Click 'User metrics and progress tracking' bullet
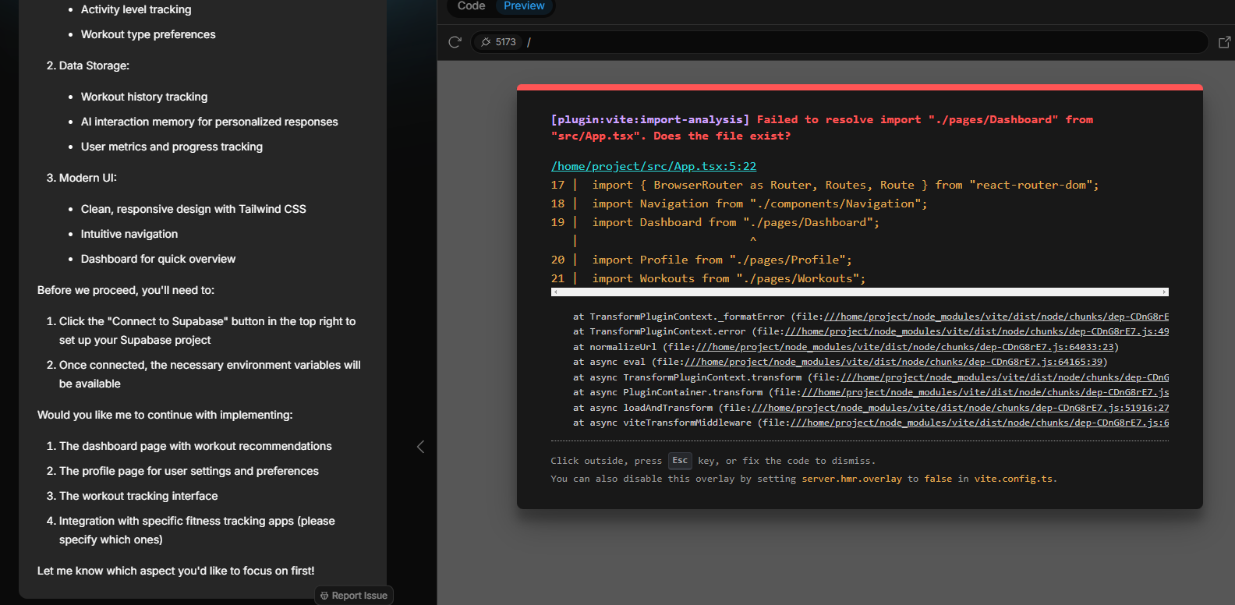 pyautogui.click(x=172, y=147)
